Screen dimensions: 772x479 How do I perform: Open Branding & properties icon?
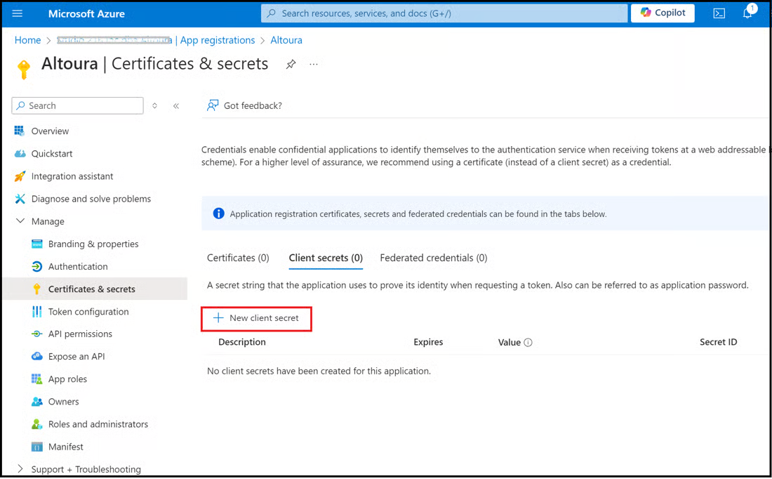37,244
